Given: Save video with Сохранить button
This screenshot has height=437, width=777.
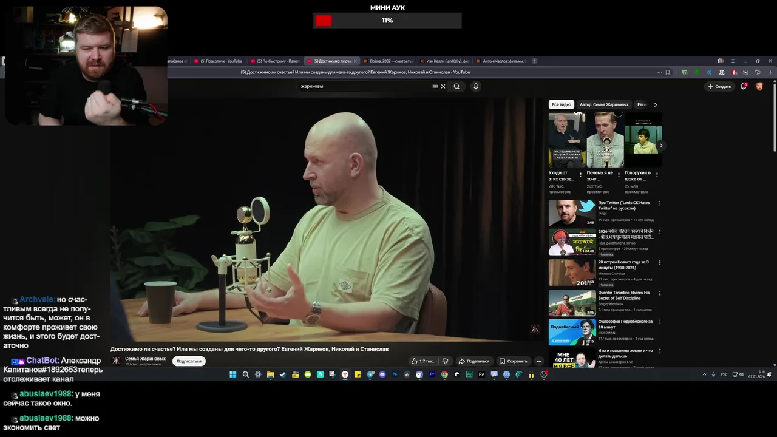Looking at the screenshot, I should pos(514,361).
